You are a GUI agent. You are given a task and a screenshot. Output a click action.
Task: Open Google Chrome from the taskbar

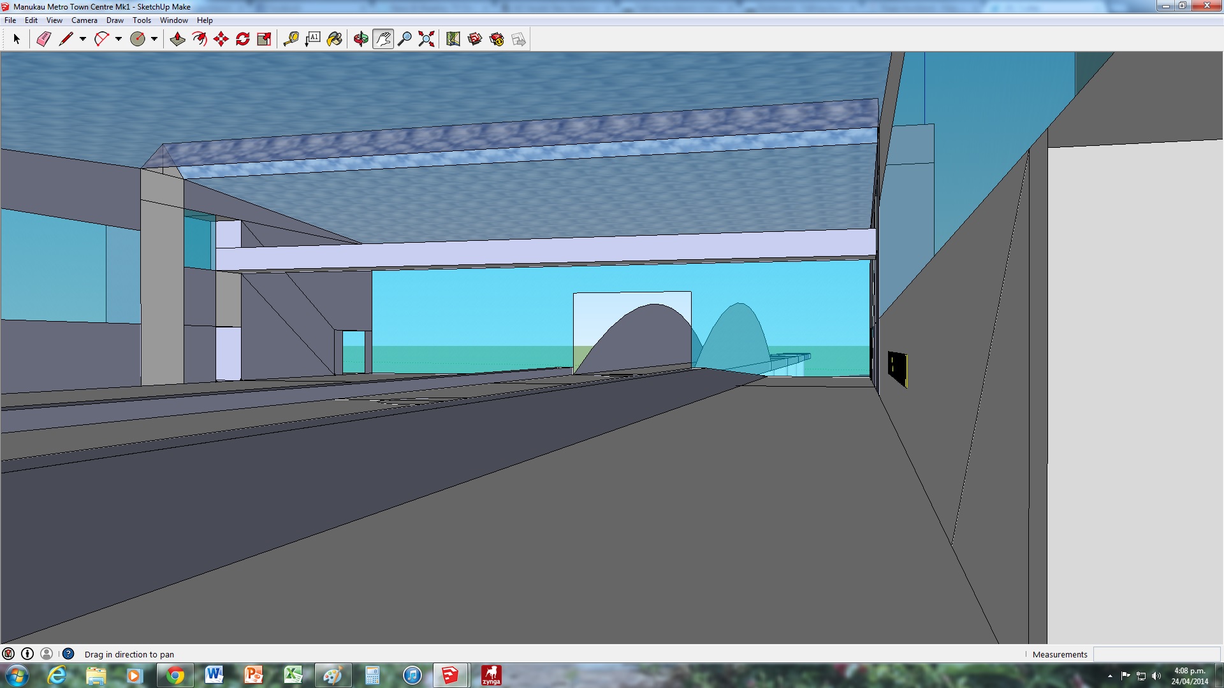[175, 675]
